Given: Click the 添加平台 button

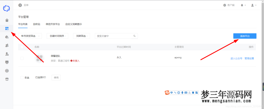Looking at the screenshot, I should [x=245, y=36].
